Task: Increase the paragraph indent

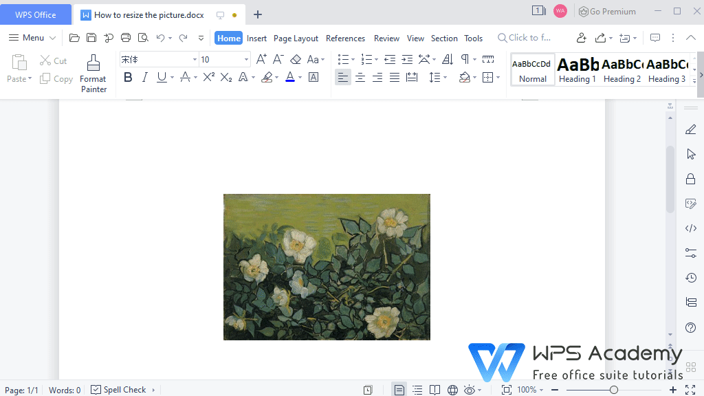Action: (x=407, y=59)
